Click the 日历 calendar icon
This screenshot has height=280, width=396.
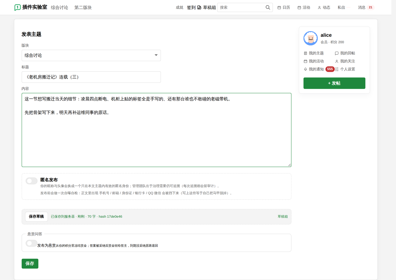(x=279, y=7)
